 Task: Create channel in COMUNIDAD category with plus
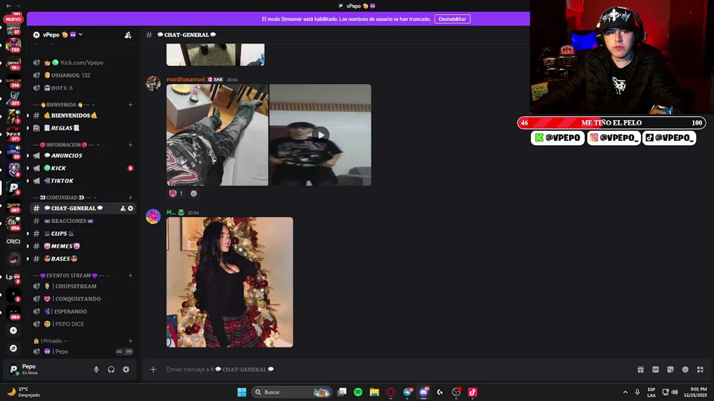(x=131, y=198)
